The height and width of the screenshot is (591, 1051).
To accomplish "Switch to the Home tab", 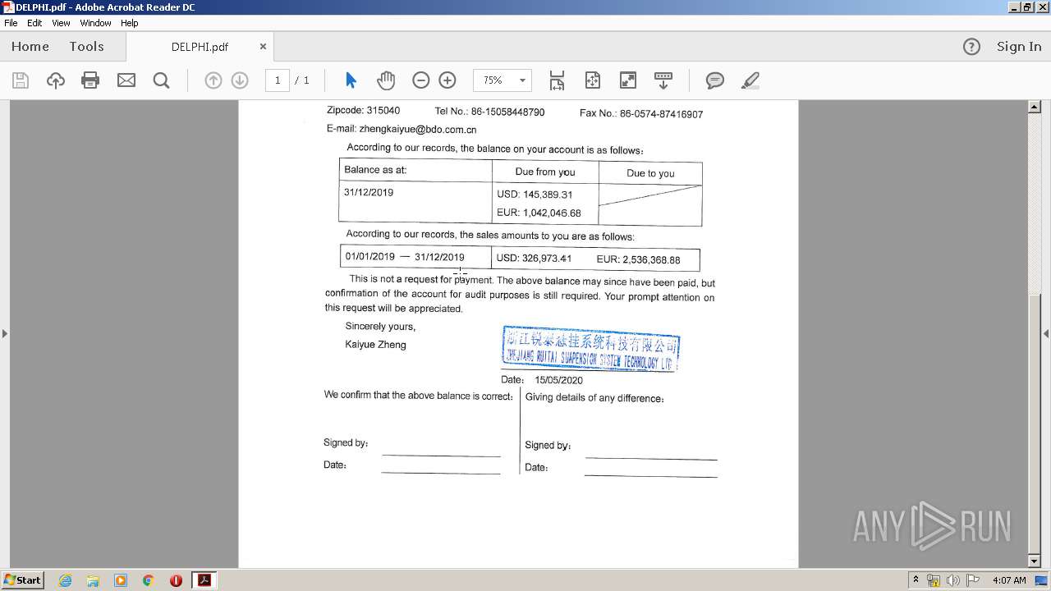I will point(30,47).
